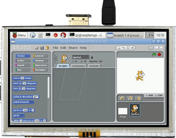Click the 240 field in go to x block
Image resolution: width=176 pixels, height=138 pixels.
[25, 110]
